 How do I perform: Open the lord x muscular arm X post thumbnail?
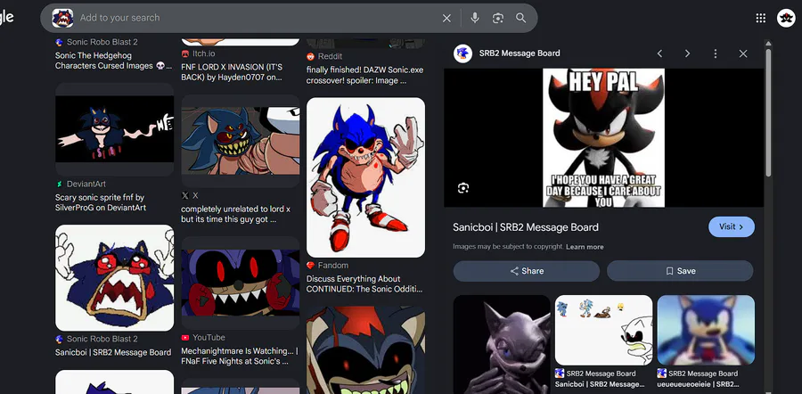pyautogui.click(x=241, y=141)
